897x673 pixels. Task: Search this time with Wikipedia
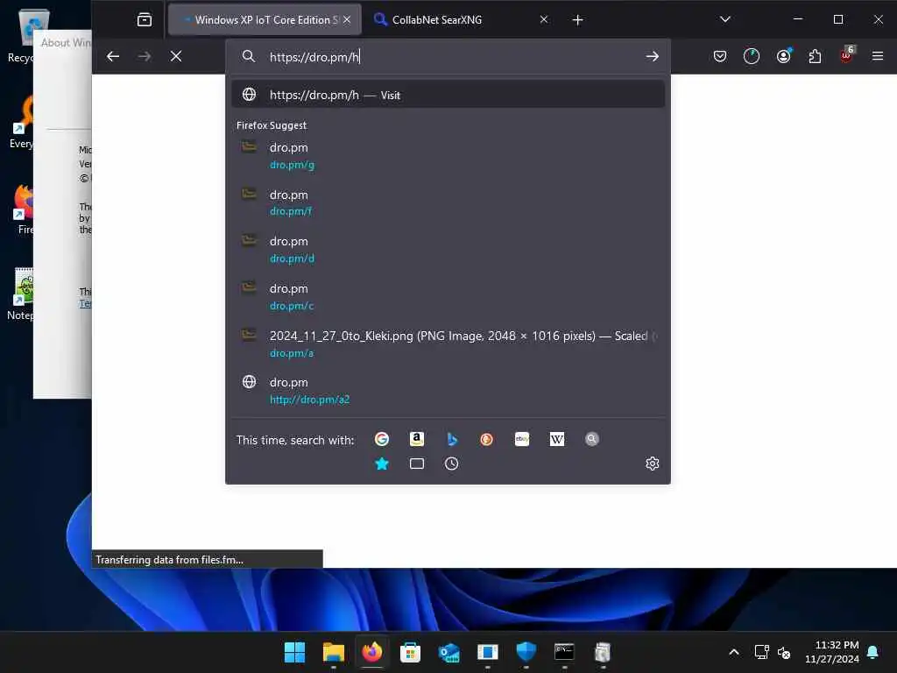click(556, 439)
